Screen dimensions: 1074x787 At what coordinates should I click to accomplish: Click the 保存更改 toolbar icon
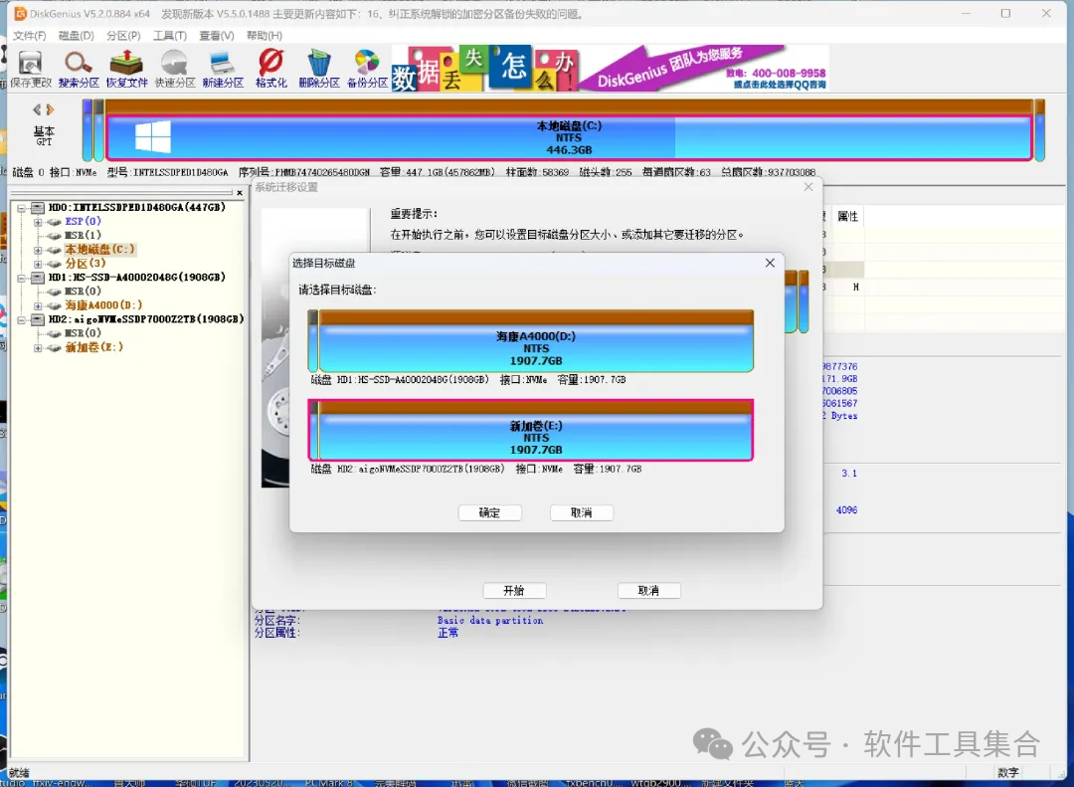(31, 66)
